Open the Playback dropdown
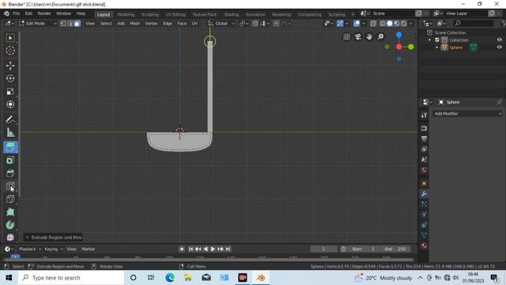 (30, 249)
